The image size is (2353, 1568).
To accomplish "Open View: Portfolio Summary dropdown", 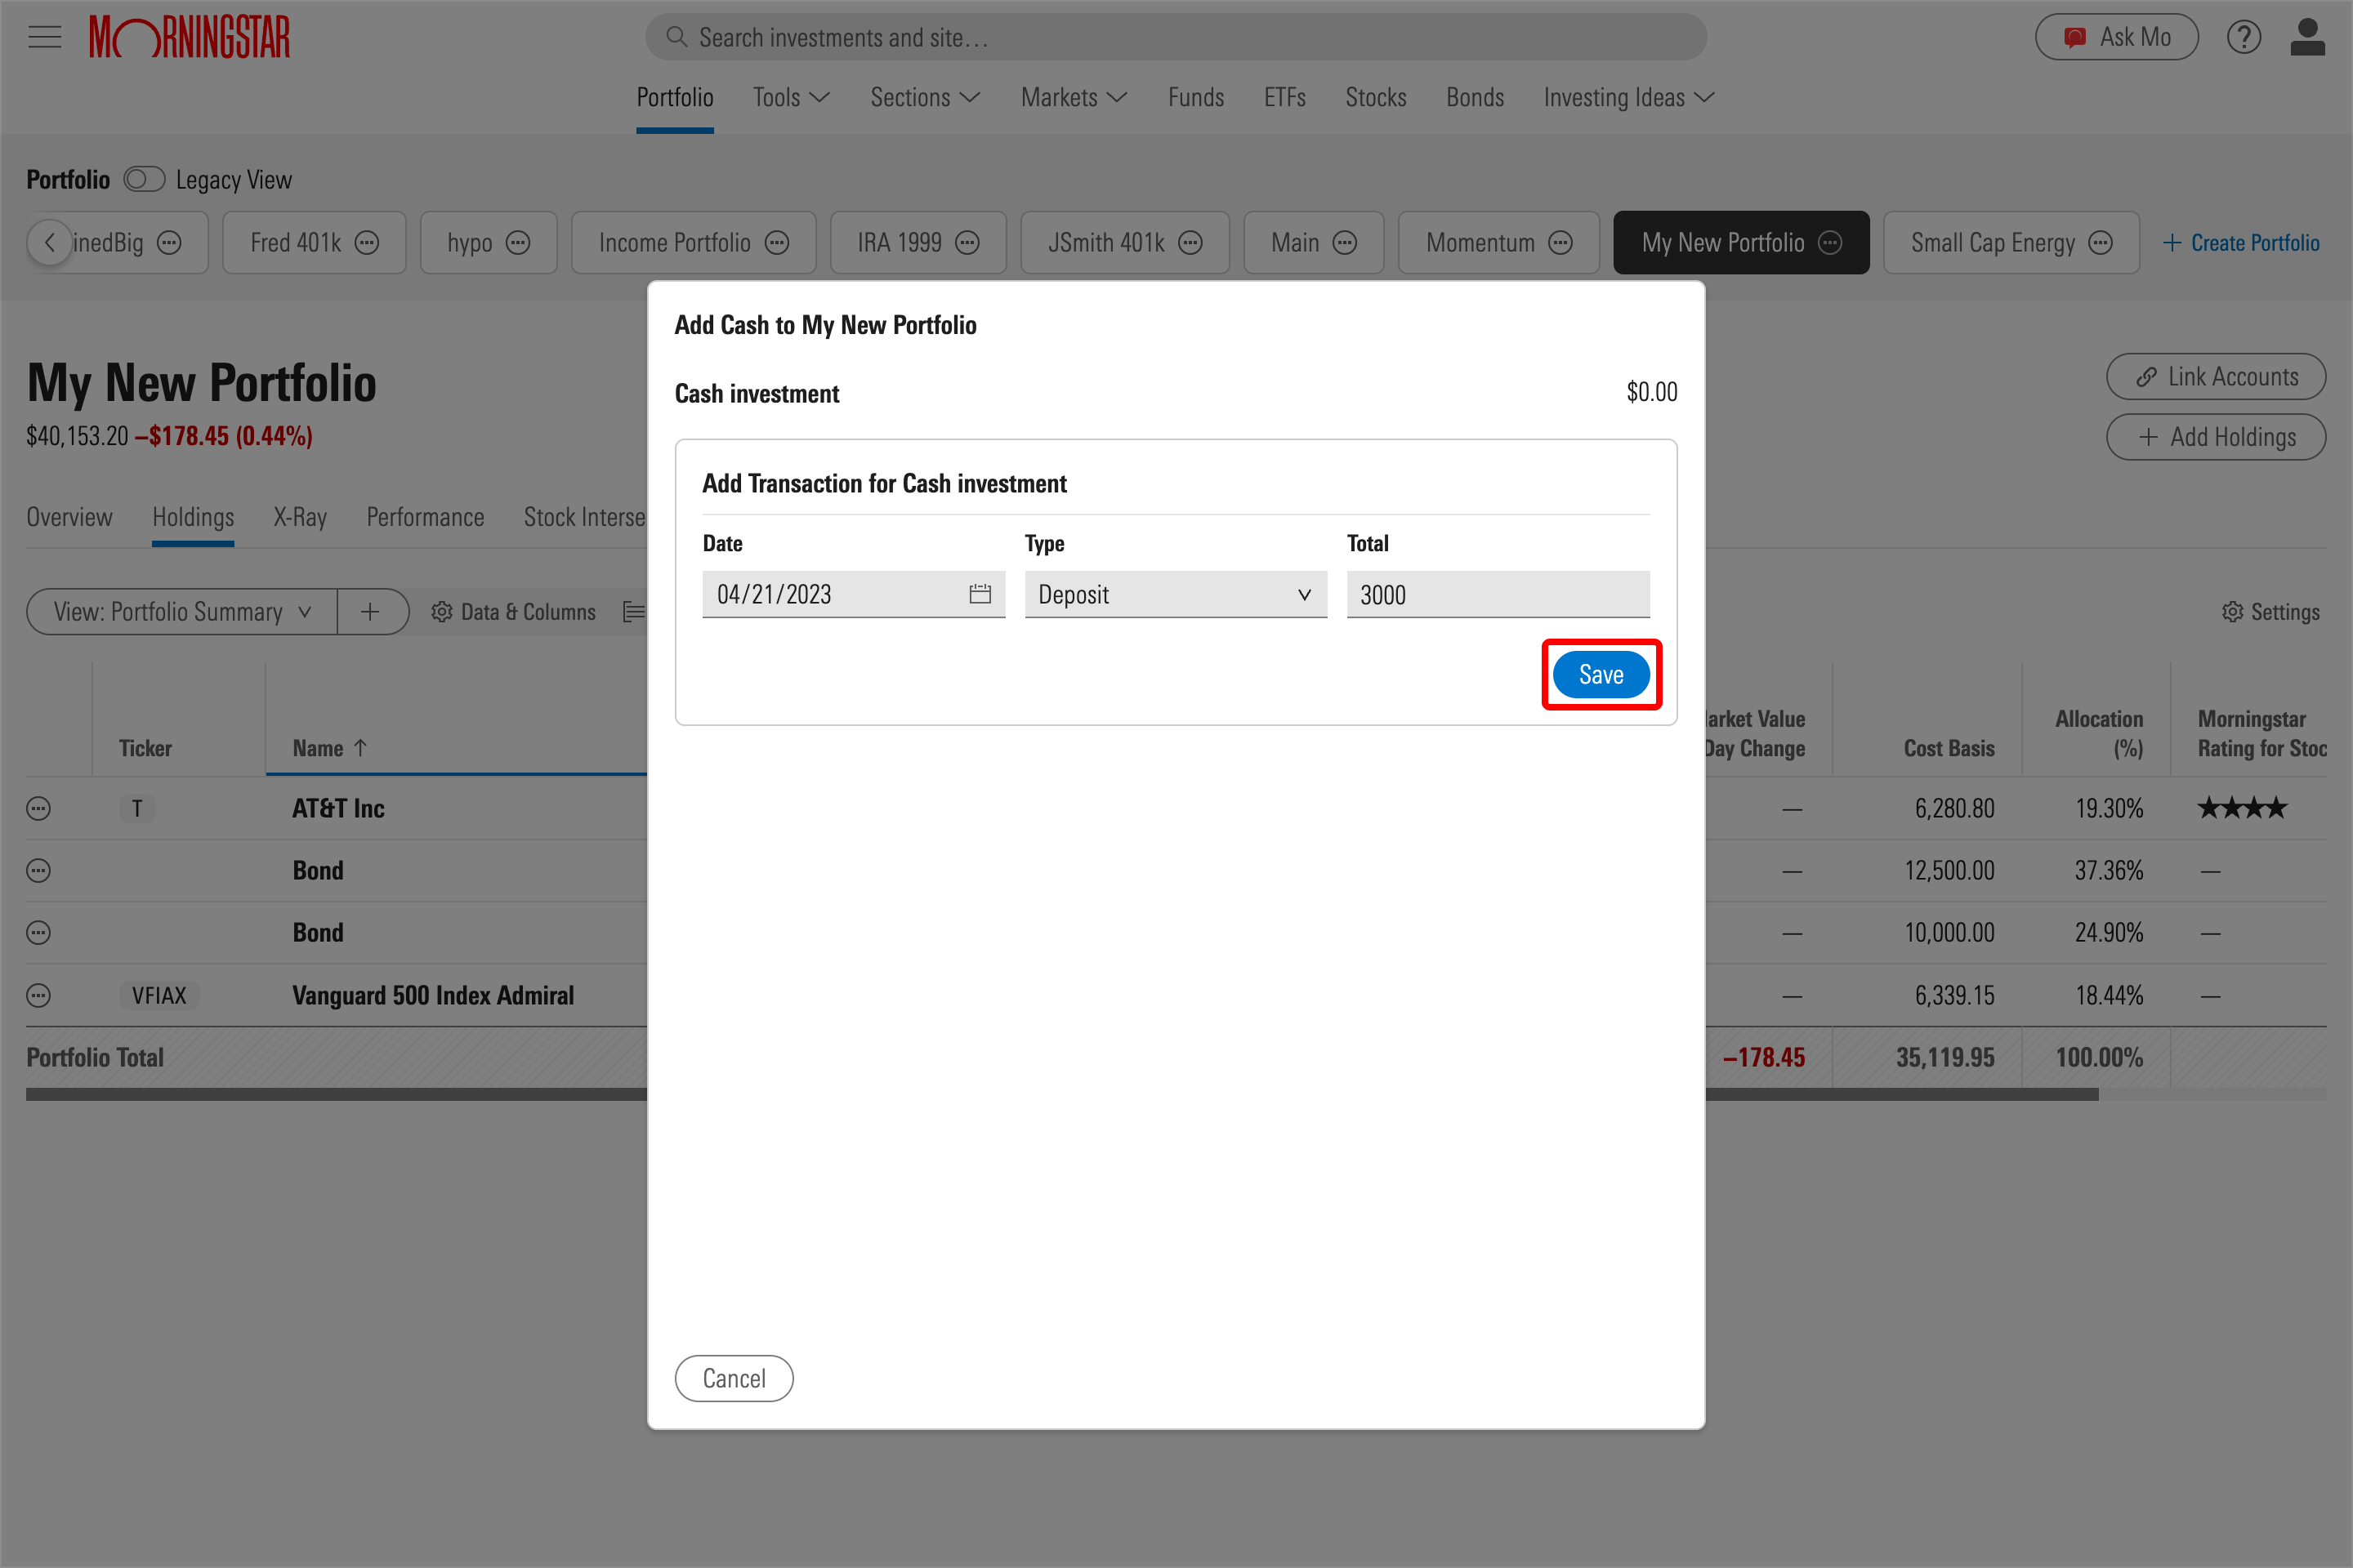I will 182,612.
